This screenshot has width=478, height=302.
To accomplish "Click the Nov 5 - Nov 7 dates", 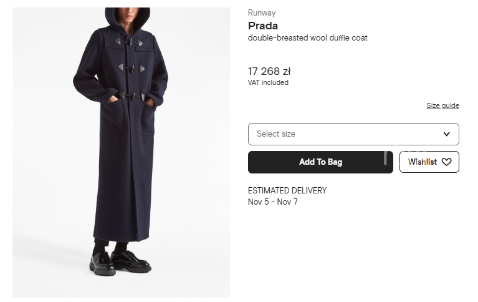I will point(272,202).
